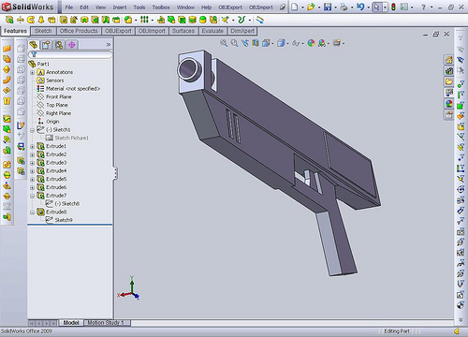Select the Sketch Picture1 item
The width and height of the screenshot is (468, 337).
pyautogui.click(x=67, y=138)
